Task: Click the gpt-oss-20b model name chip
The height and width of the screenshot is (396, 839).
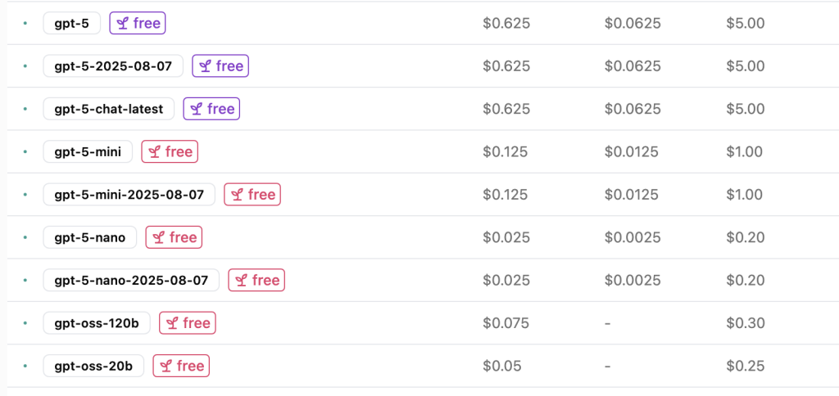Action: (x=93, y=366)
